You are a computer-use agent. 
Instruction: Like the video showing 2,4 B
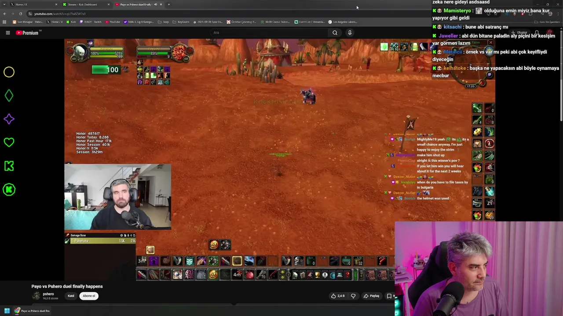[x=338, y=296]
